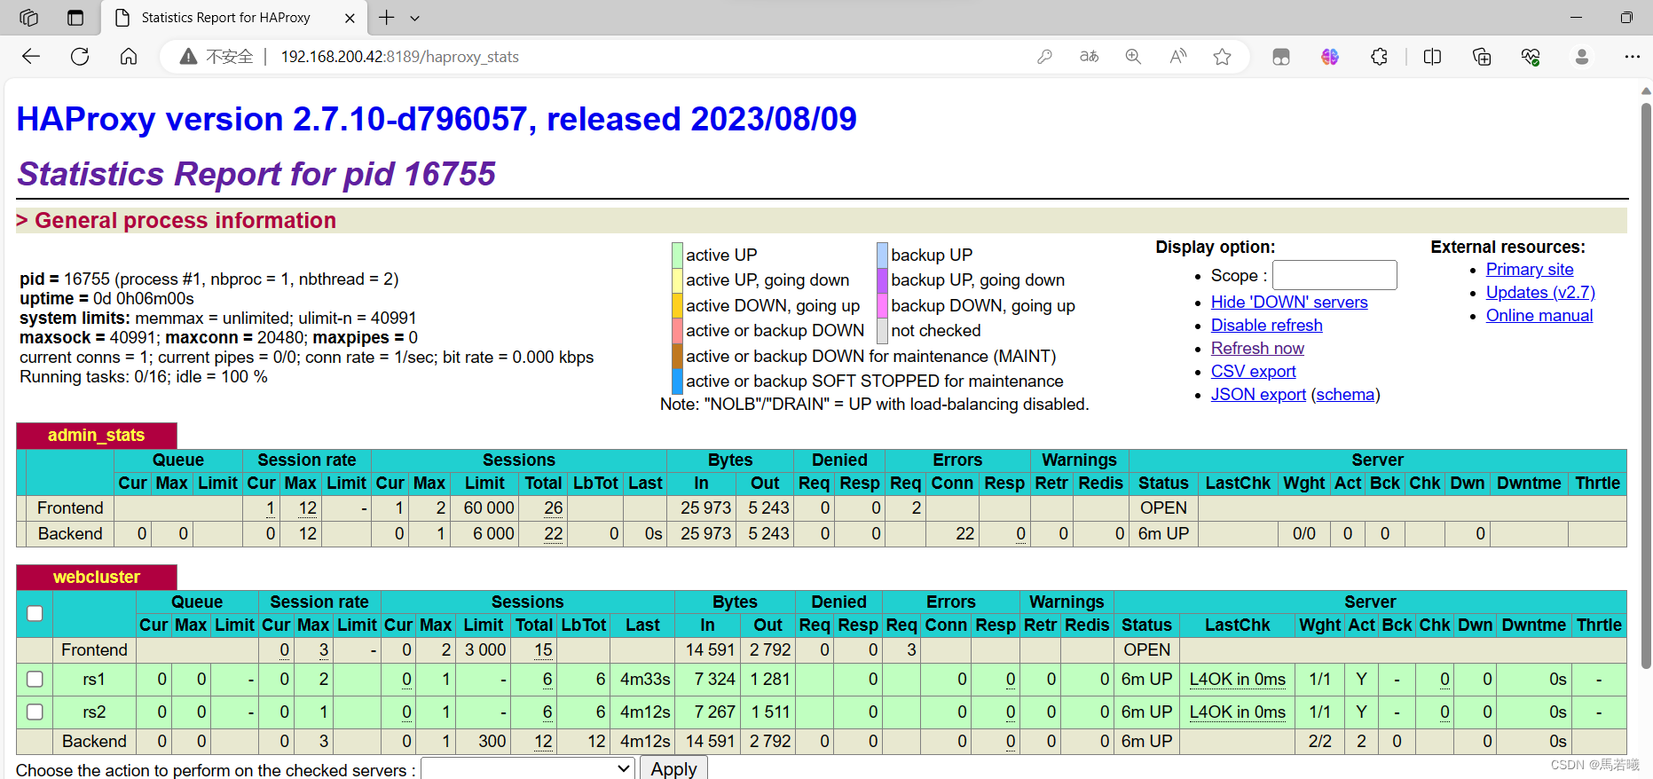The height and width of the screenshot is (779, 1653).
Task: Open the browser home page
Action: tap(129, 57)
